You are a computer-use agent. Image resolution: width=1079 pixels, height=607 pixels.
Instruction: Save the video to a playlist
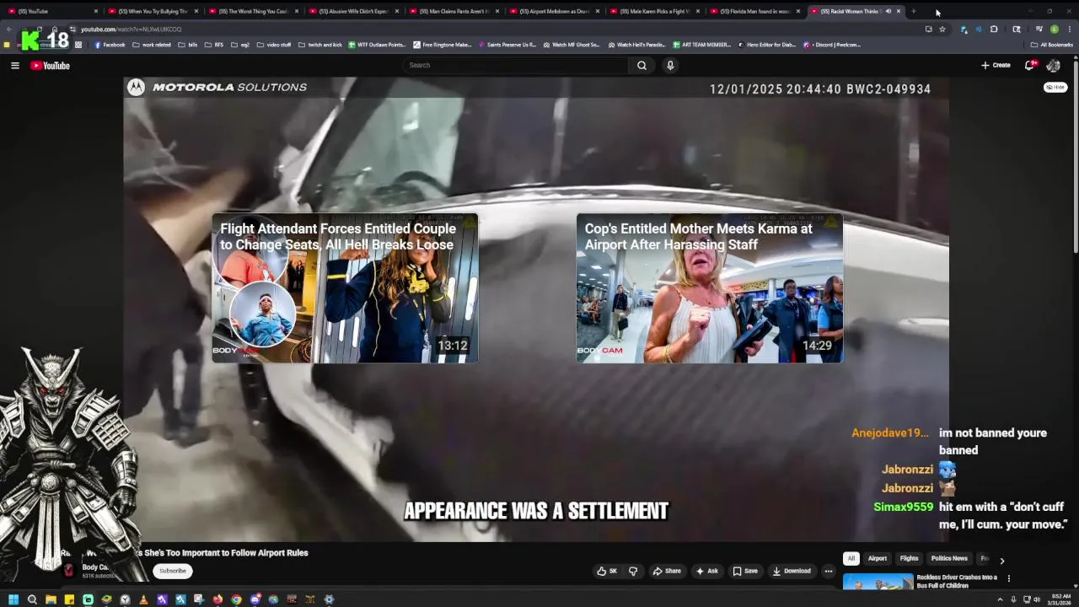[x=745, y=571]
